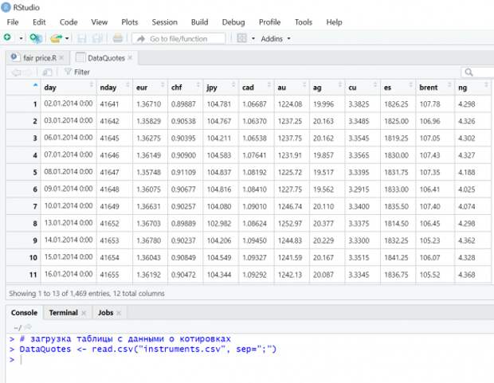The width and height of the screenshot is (494, 383).
Task: Click the New File icon in toolbar
Action: click(7, 37)
